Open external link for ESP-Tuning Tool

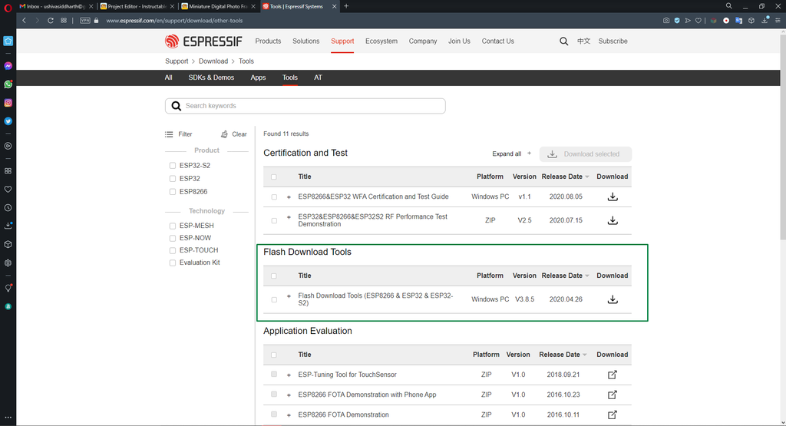[612, 375]
